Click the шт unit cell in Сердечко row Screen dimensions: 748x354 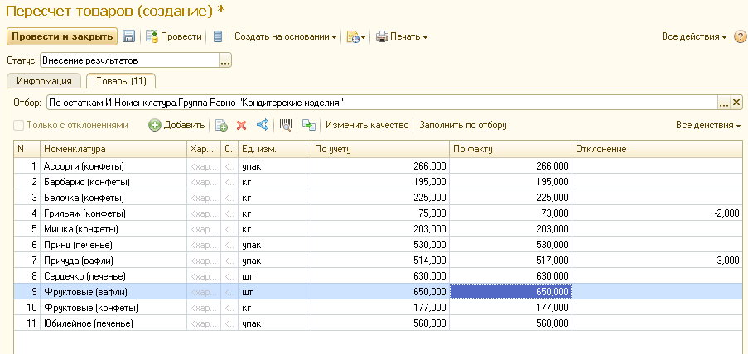[274, 276]
